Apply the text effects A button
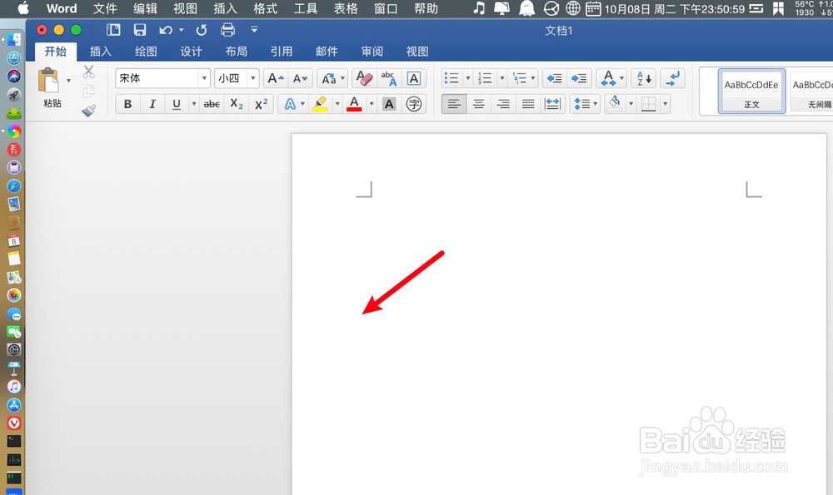Viewport: 833px width, 495px height. (x=290, y=104)
